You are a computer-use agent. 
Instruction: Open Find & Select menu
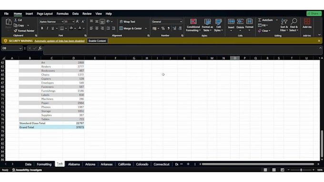[x=294, y=25]
